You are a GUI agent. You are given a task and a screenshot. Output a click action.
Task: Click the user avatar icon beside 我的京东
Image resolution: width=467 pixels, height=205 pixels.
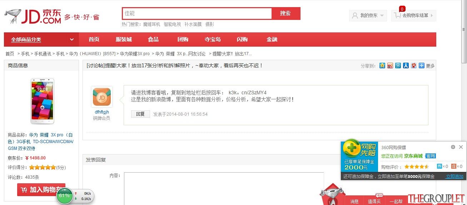coord(355,15)
